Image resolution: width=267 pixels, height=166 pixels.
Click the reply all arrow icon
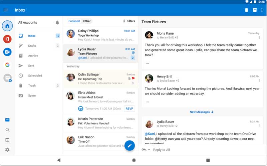point(144,150)
